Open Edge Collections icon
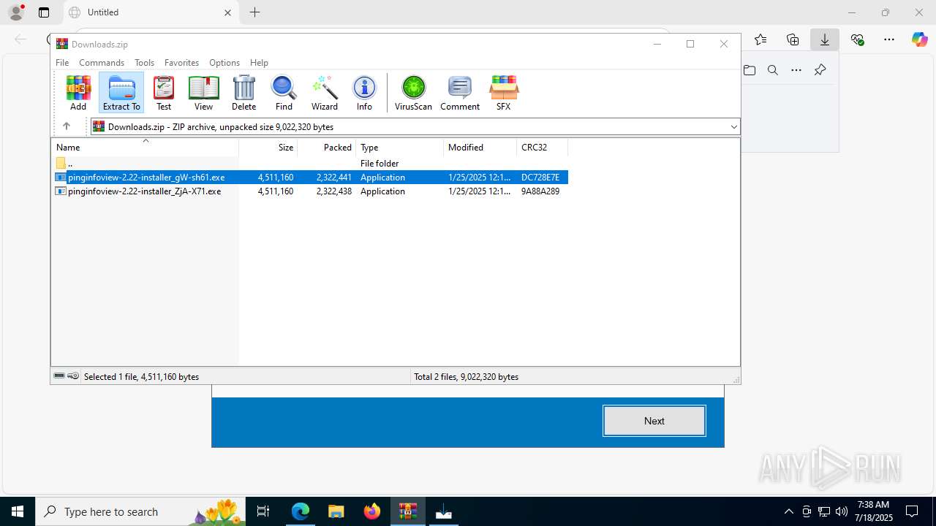936x526 pixels. pos(793,39)
